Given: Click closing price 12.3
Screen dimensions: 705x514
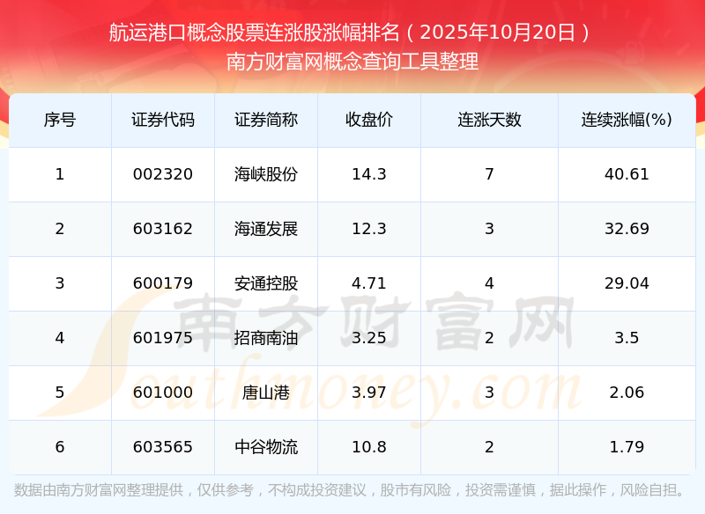Looking at the screenshot, I should [x=369, y=229].
